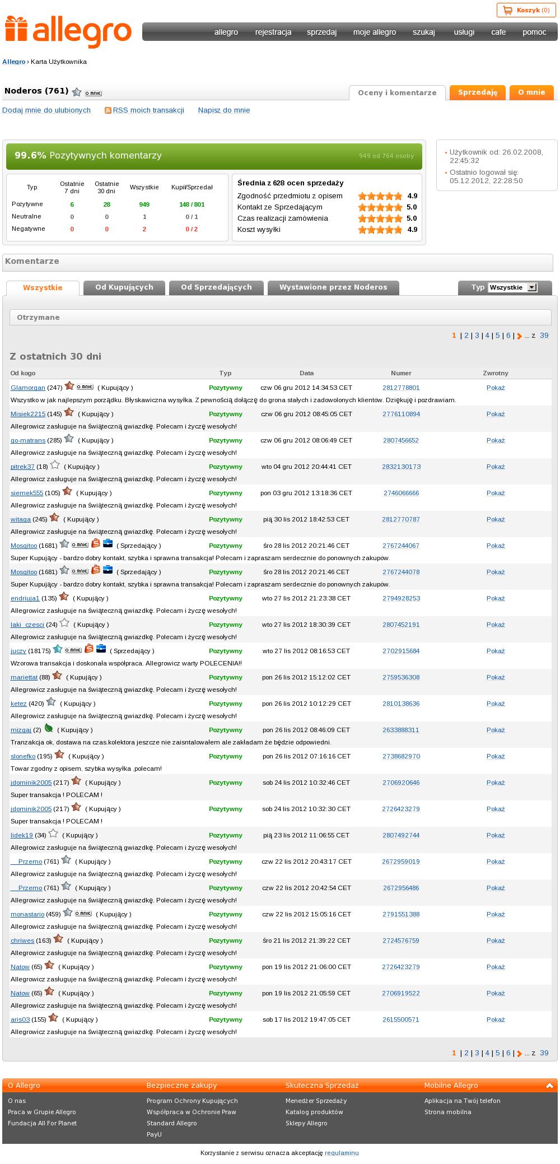The image size is (560, 1164).
Task: Click 'Napisz do mnie' link
Action: coord(224,110)
